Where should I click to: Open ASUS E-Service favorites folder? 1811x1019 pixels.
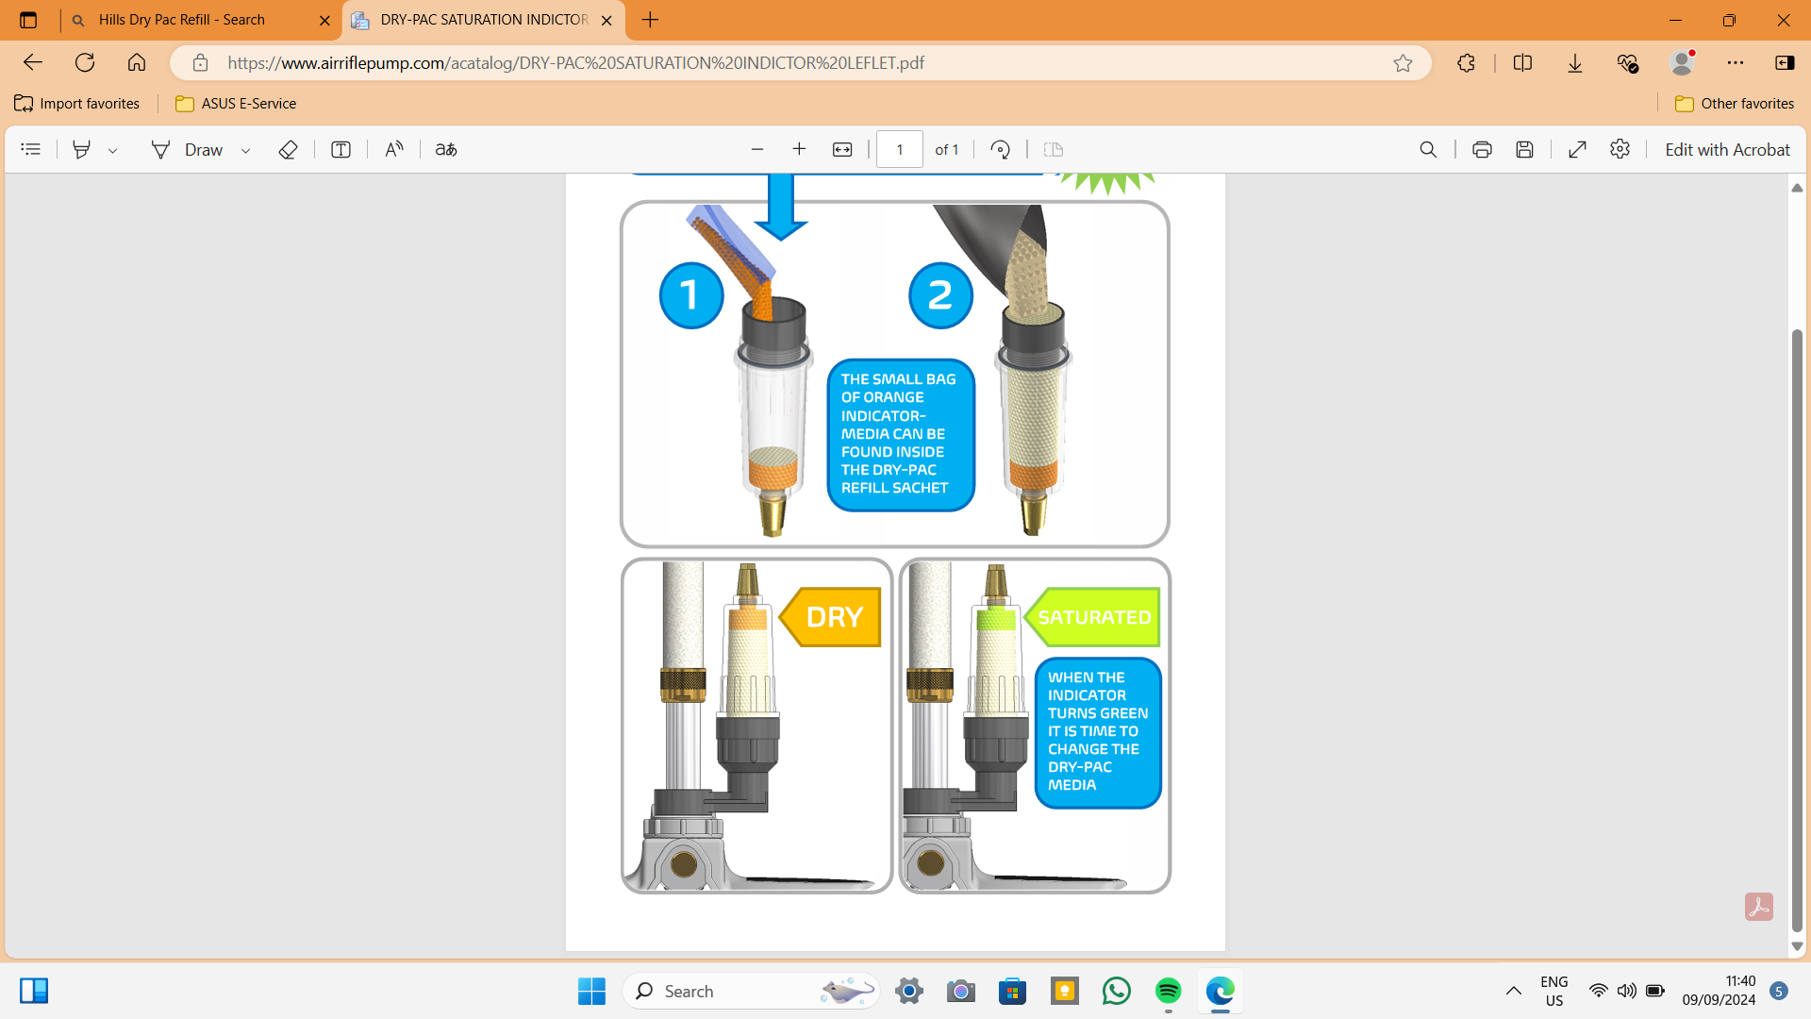237,104
